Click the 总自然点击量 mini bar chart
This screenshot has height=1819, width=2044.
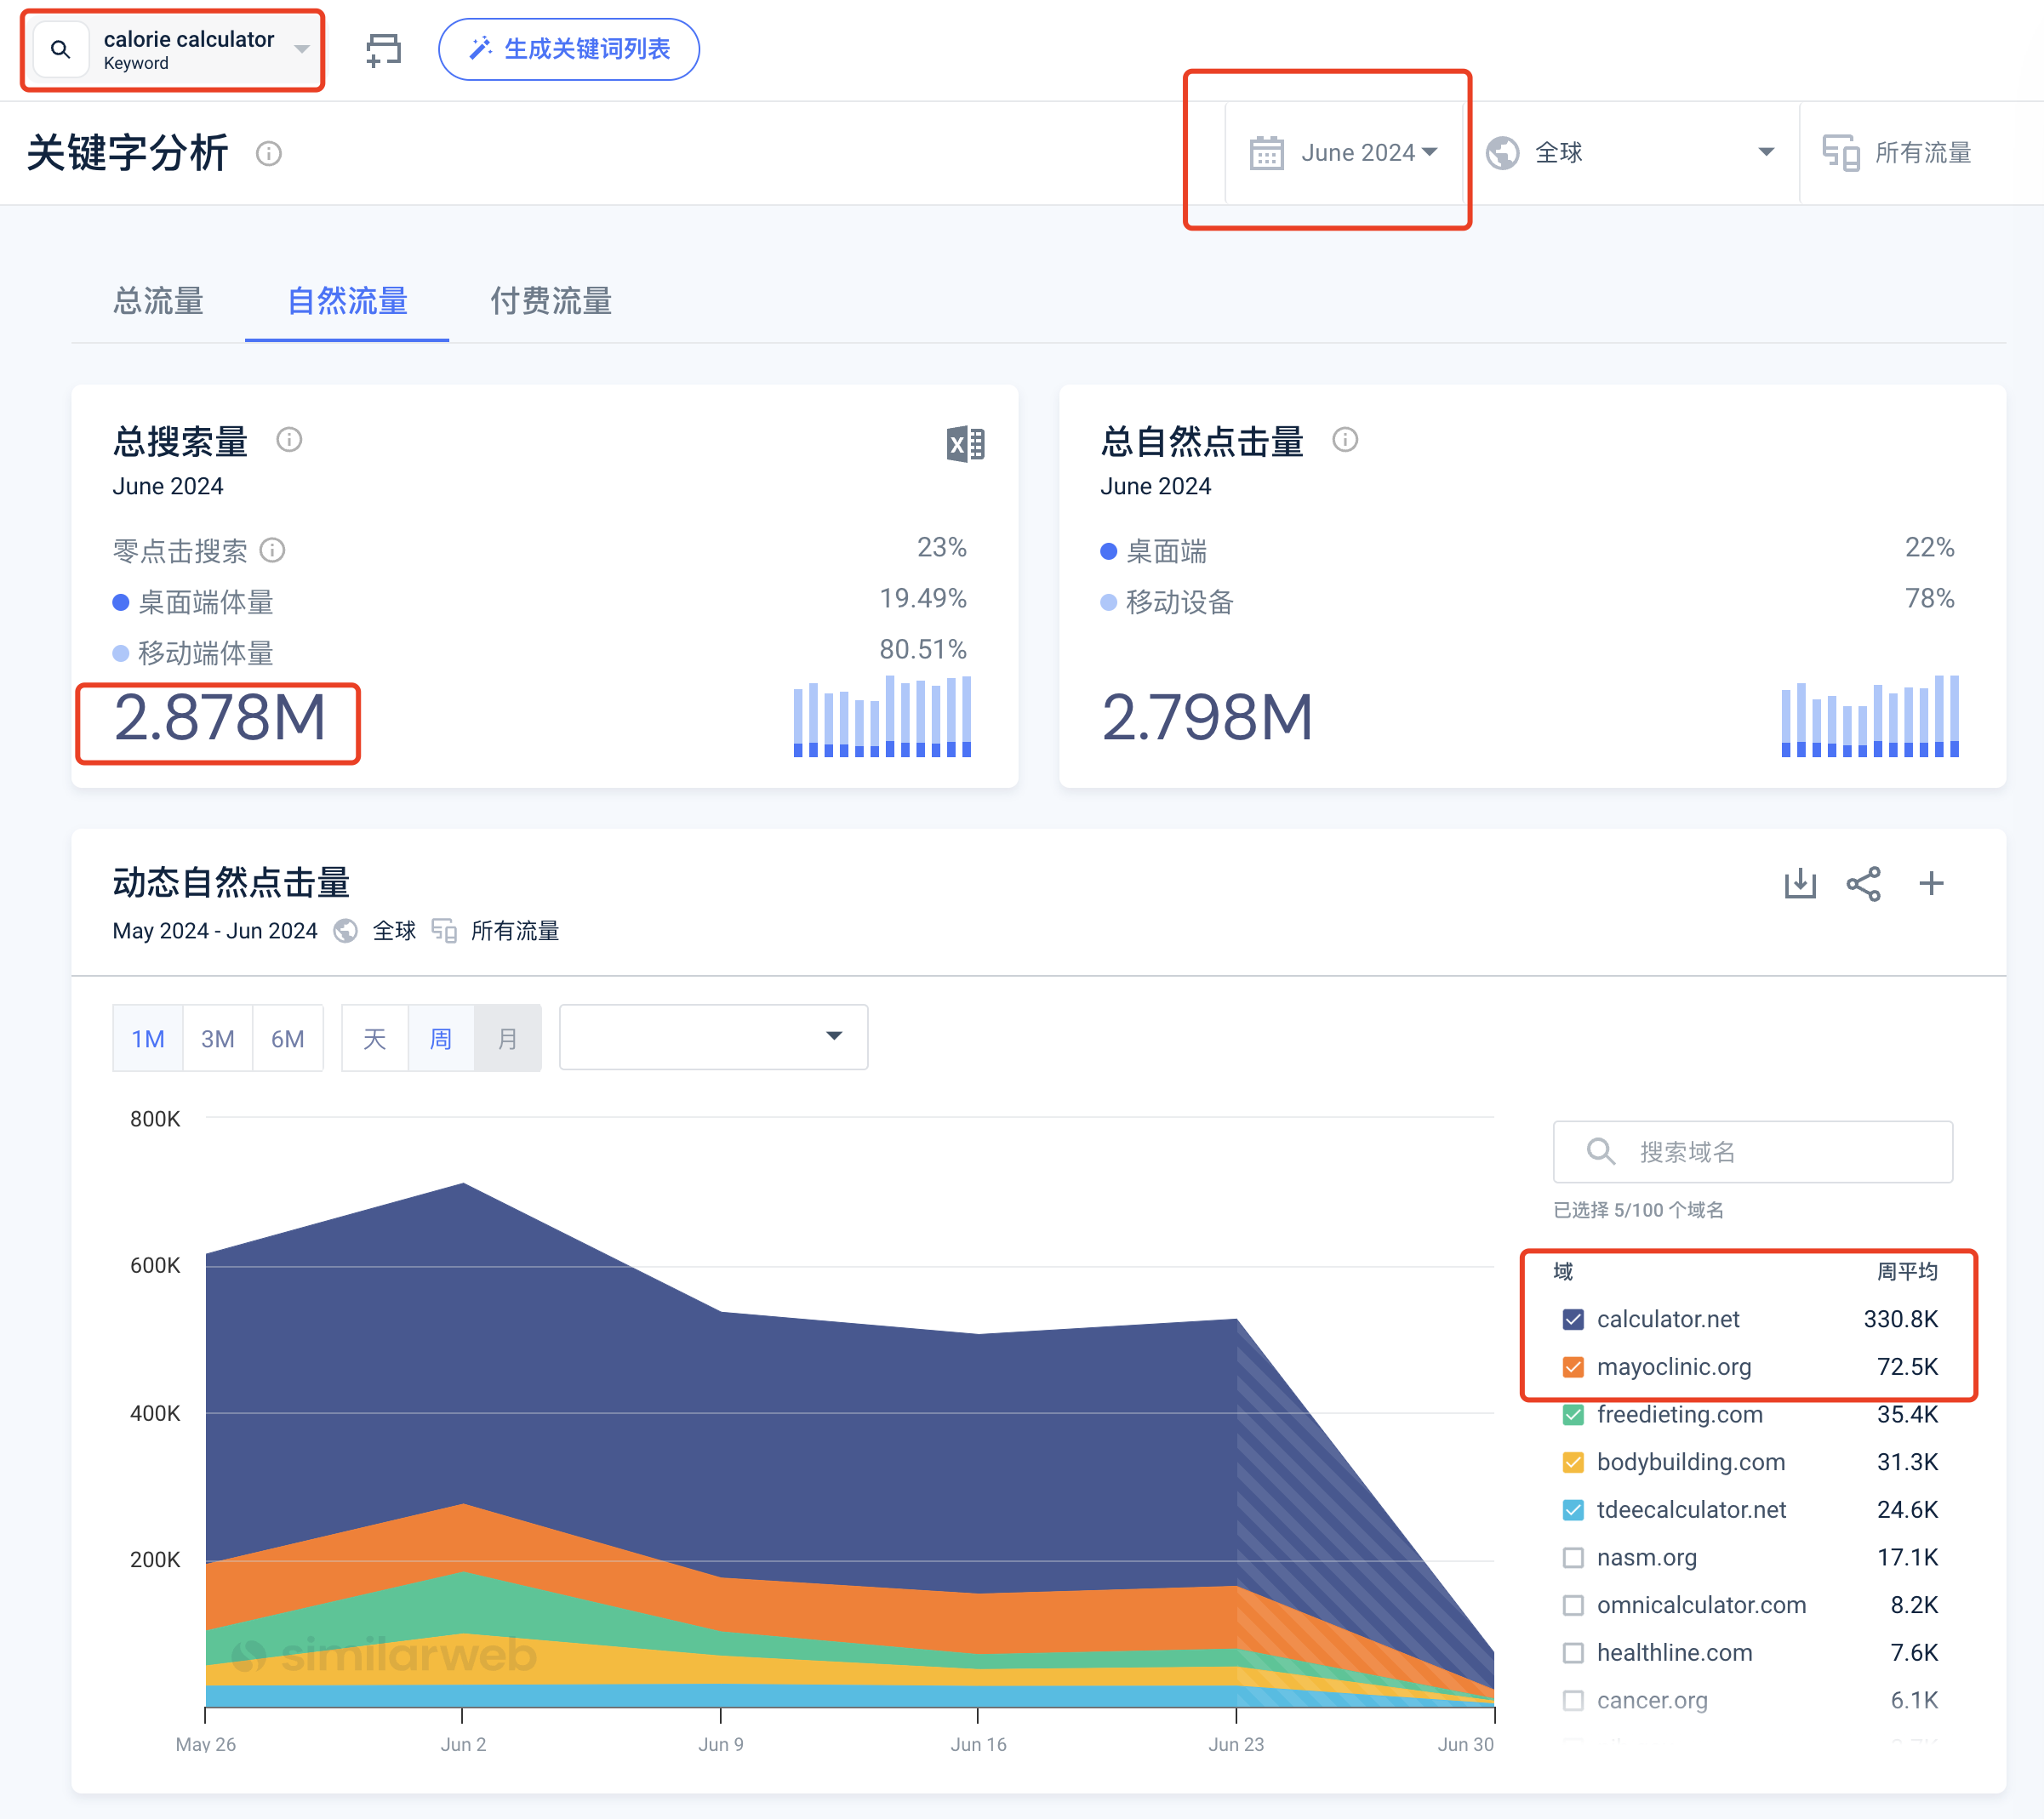click(x=1869, y=715)
